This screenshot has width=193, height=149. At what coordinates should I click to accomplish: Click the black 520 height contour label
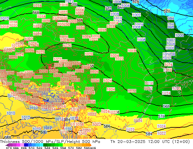pyautogui.click(x=167, y=11)
